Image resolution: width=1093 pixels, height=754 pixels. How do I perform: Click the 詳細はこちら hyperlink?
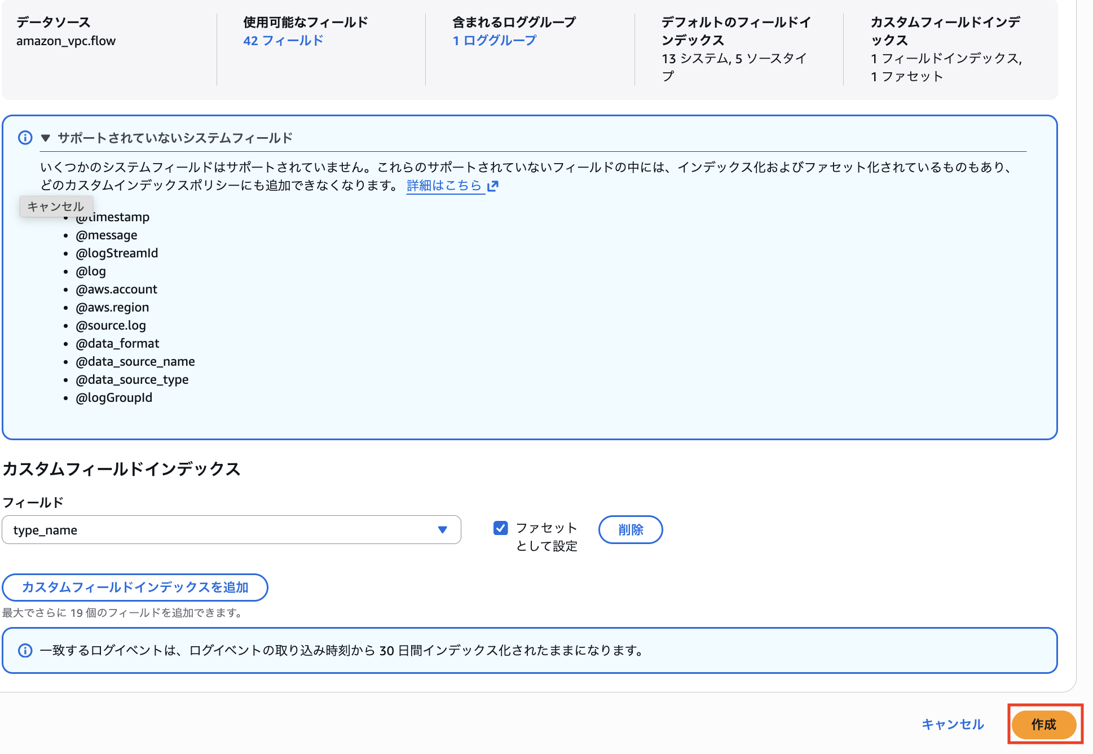444,186
